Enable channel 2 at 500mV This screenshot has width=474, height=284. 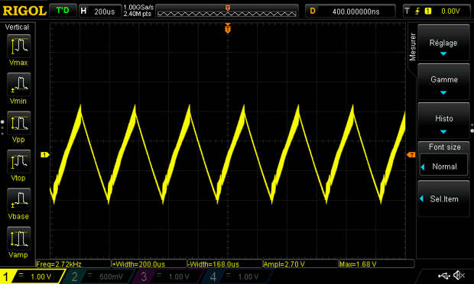99,276
